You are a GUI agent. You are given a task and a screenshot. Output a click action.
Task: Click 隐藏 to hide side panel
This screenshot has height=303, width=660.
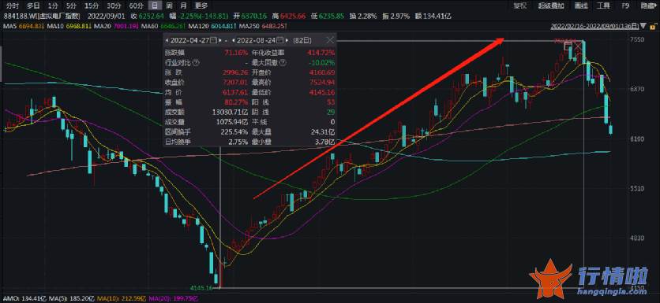click(x=649, y=6)
